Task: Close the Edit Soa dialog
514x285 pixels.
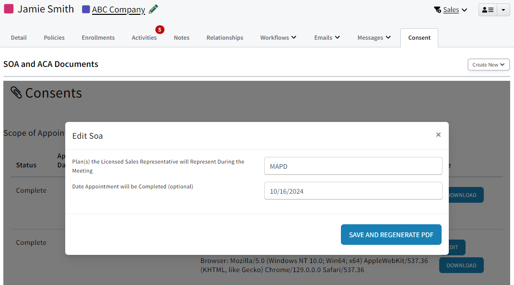Action: (x=438, y=135)
